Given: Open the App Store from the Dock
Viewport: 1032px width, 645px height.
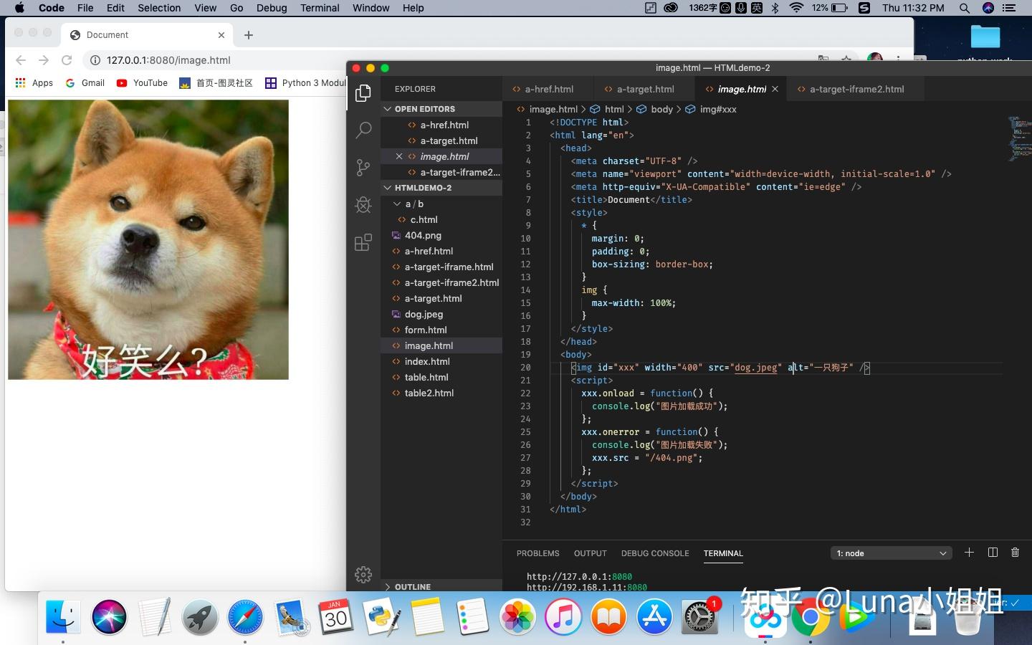Looking at the screenshot, I should pos(654,616).
